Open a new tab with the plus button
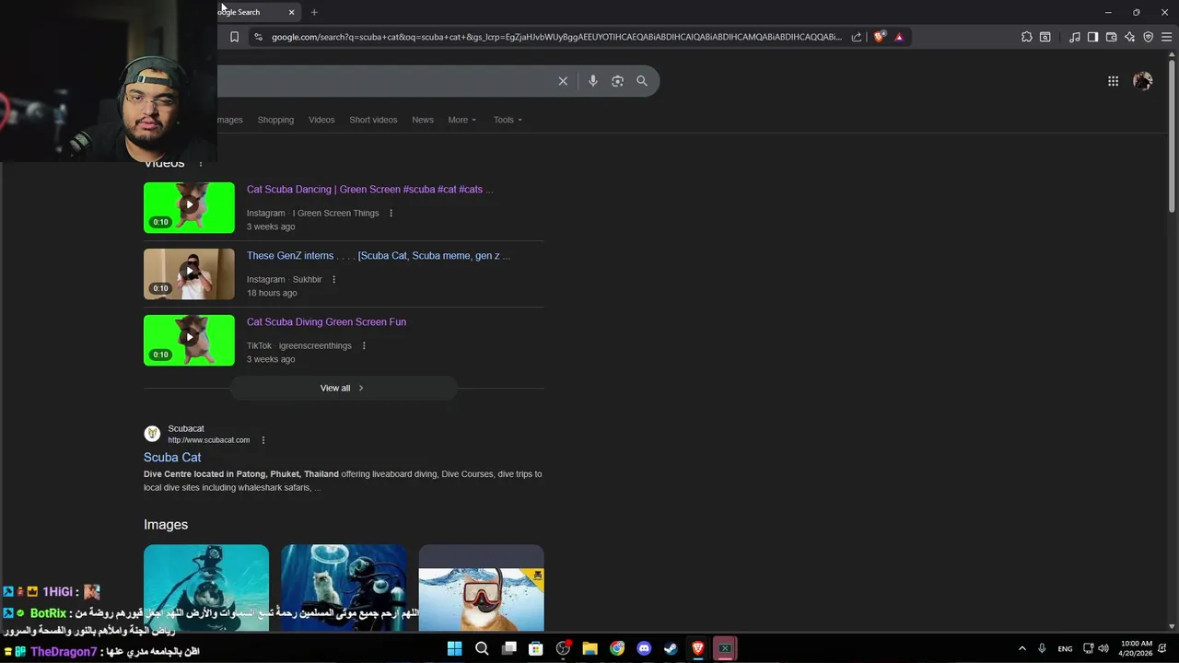This screenshot has width=1179, height=663. pyautogui.click(x=314, y=12)
